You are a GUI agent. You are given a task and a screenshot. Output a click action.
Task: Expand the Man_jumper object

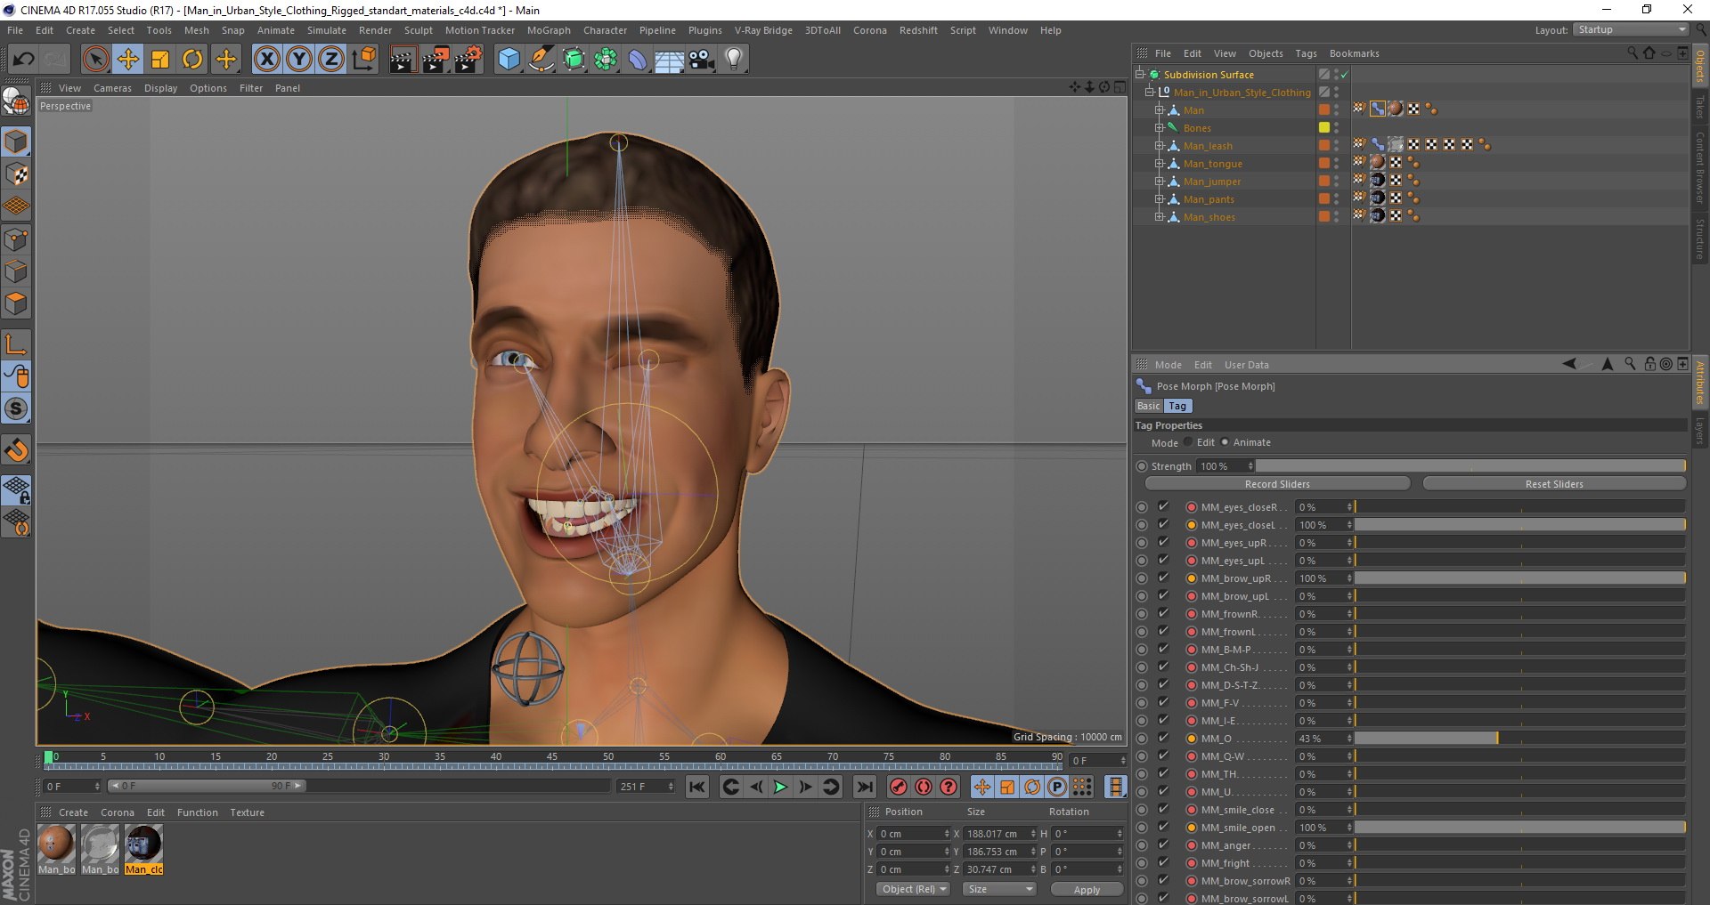pyautogui.click(x=1160, y=181)
